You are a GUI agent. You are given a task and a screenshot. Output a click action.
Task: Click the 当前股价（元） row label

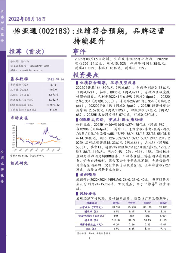click(19, 85)
